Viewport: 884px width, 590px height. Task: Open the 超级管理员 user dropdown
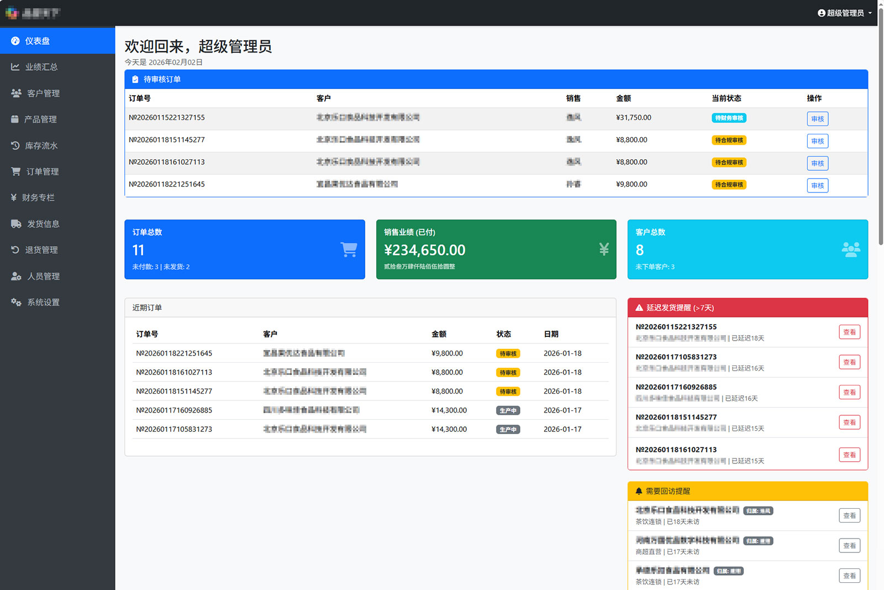pyautogui.click(x=844, y=13)
